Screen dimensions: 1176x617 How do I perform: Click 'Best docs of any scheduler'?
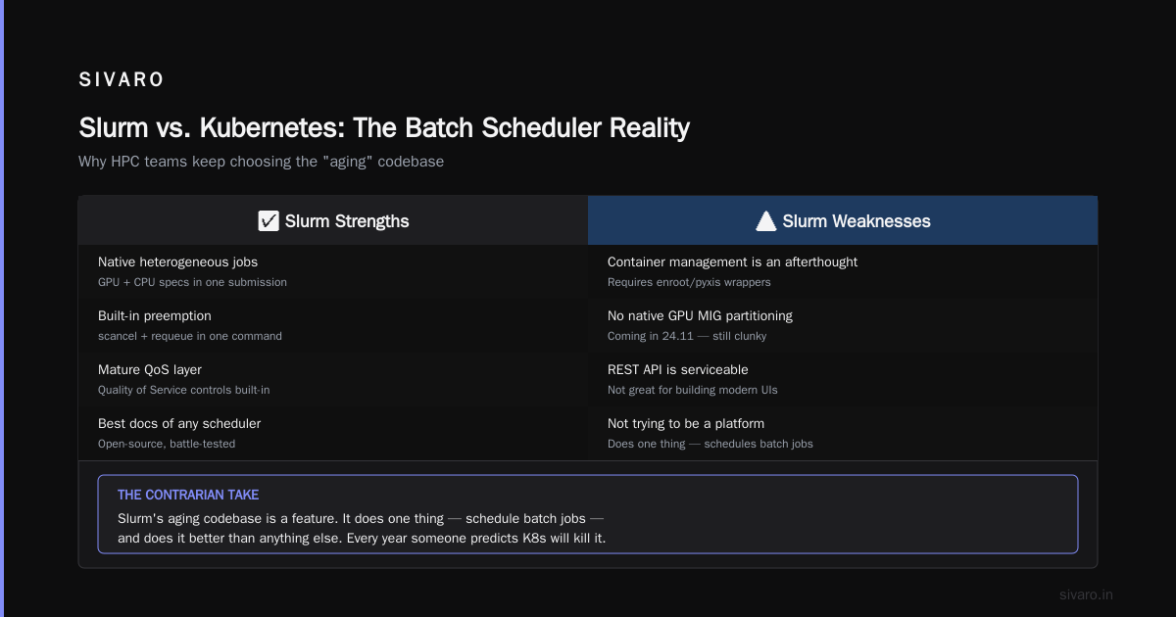coord(179,423)
